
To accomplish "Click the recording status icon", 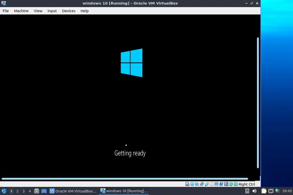I will pos(221,184).
